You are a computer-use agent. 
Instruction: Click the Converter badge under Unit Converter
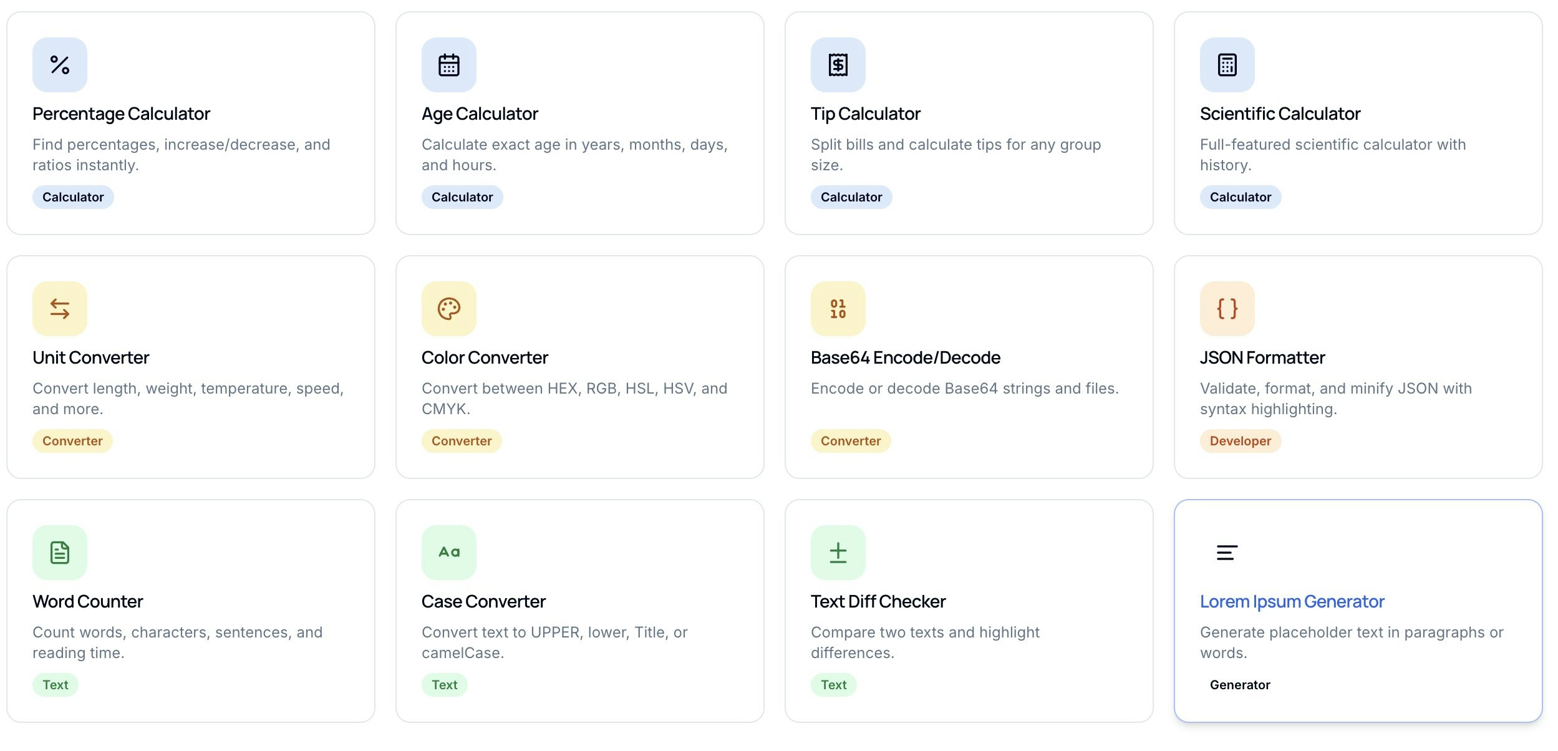pyautogui.click(x=72, y=441)
